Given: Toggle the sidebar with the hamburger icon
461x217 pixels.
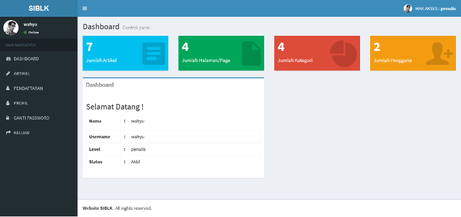Looking at the screenshot, I should [85, 8].
